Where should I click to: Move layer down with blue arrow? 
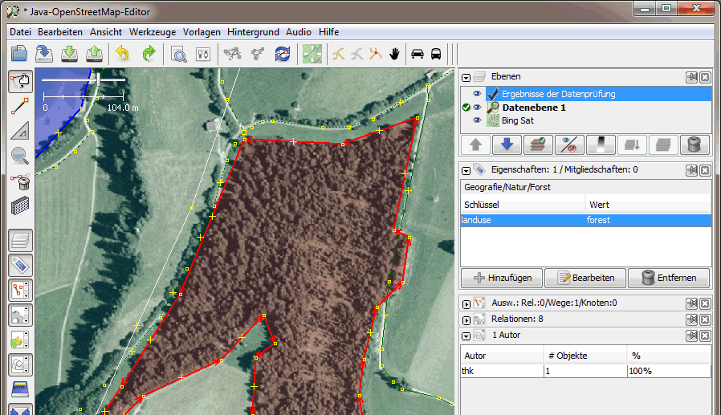[x=507, y=144]
